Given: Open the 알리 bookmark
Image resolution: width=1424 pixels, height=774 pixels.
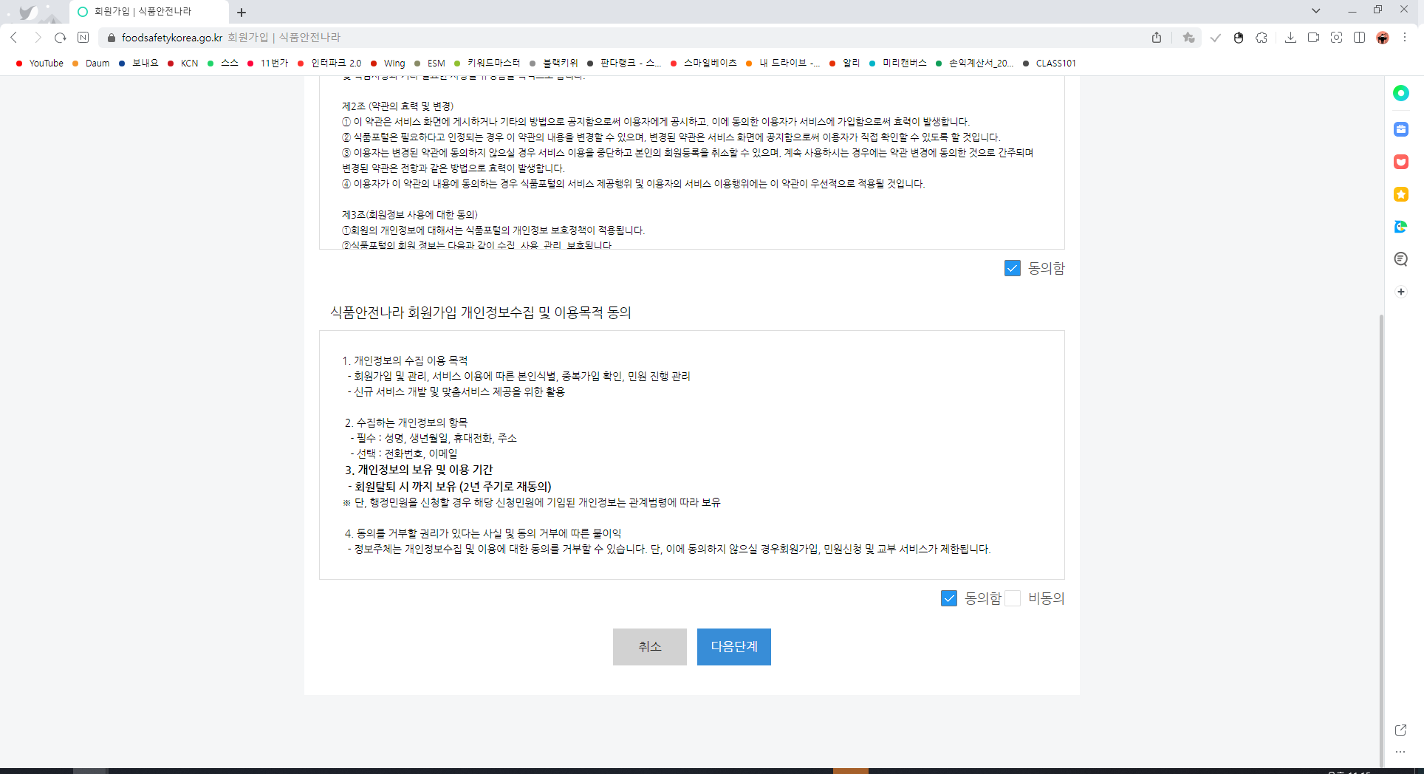Looking at the screenshot, I should pos(844,64).
